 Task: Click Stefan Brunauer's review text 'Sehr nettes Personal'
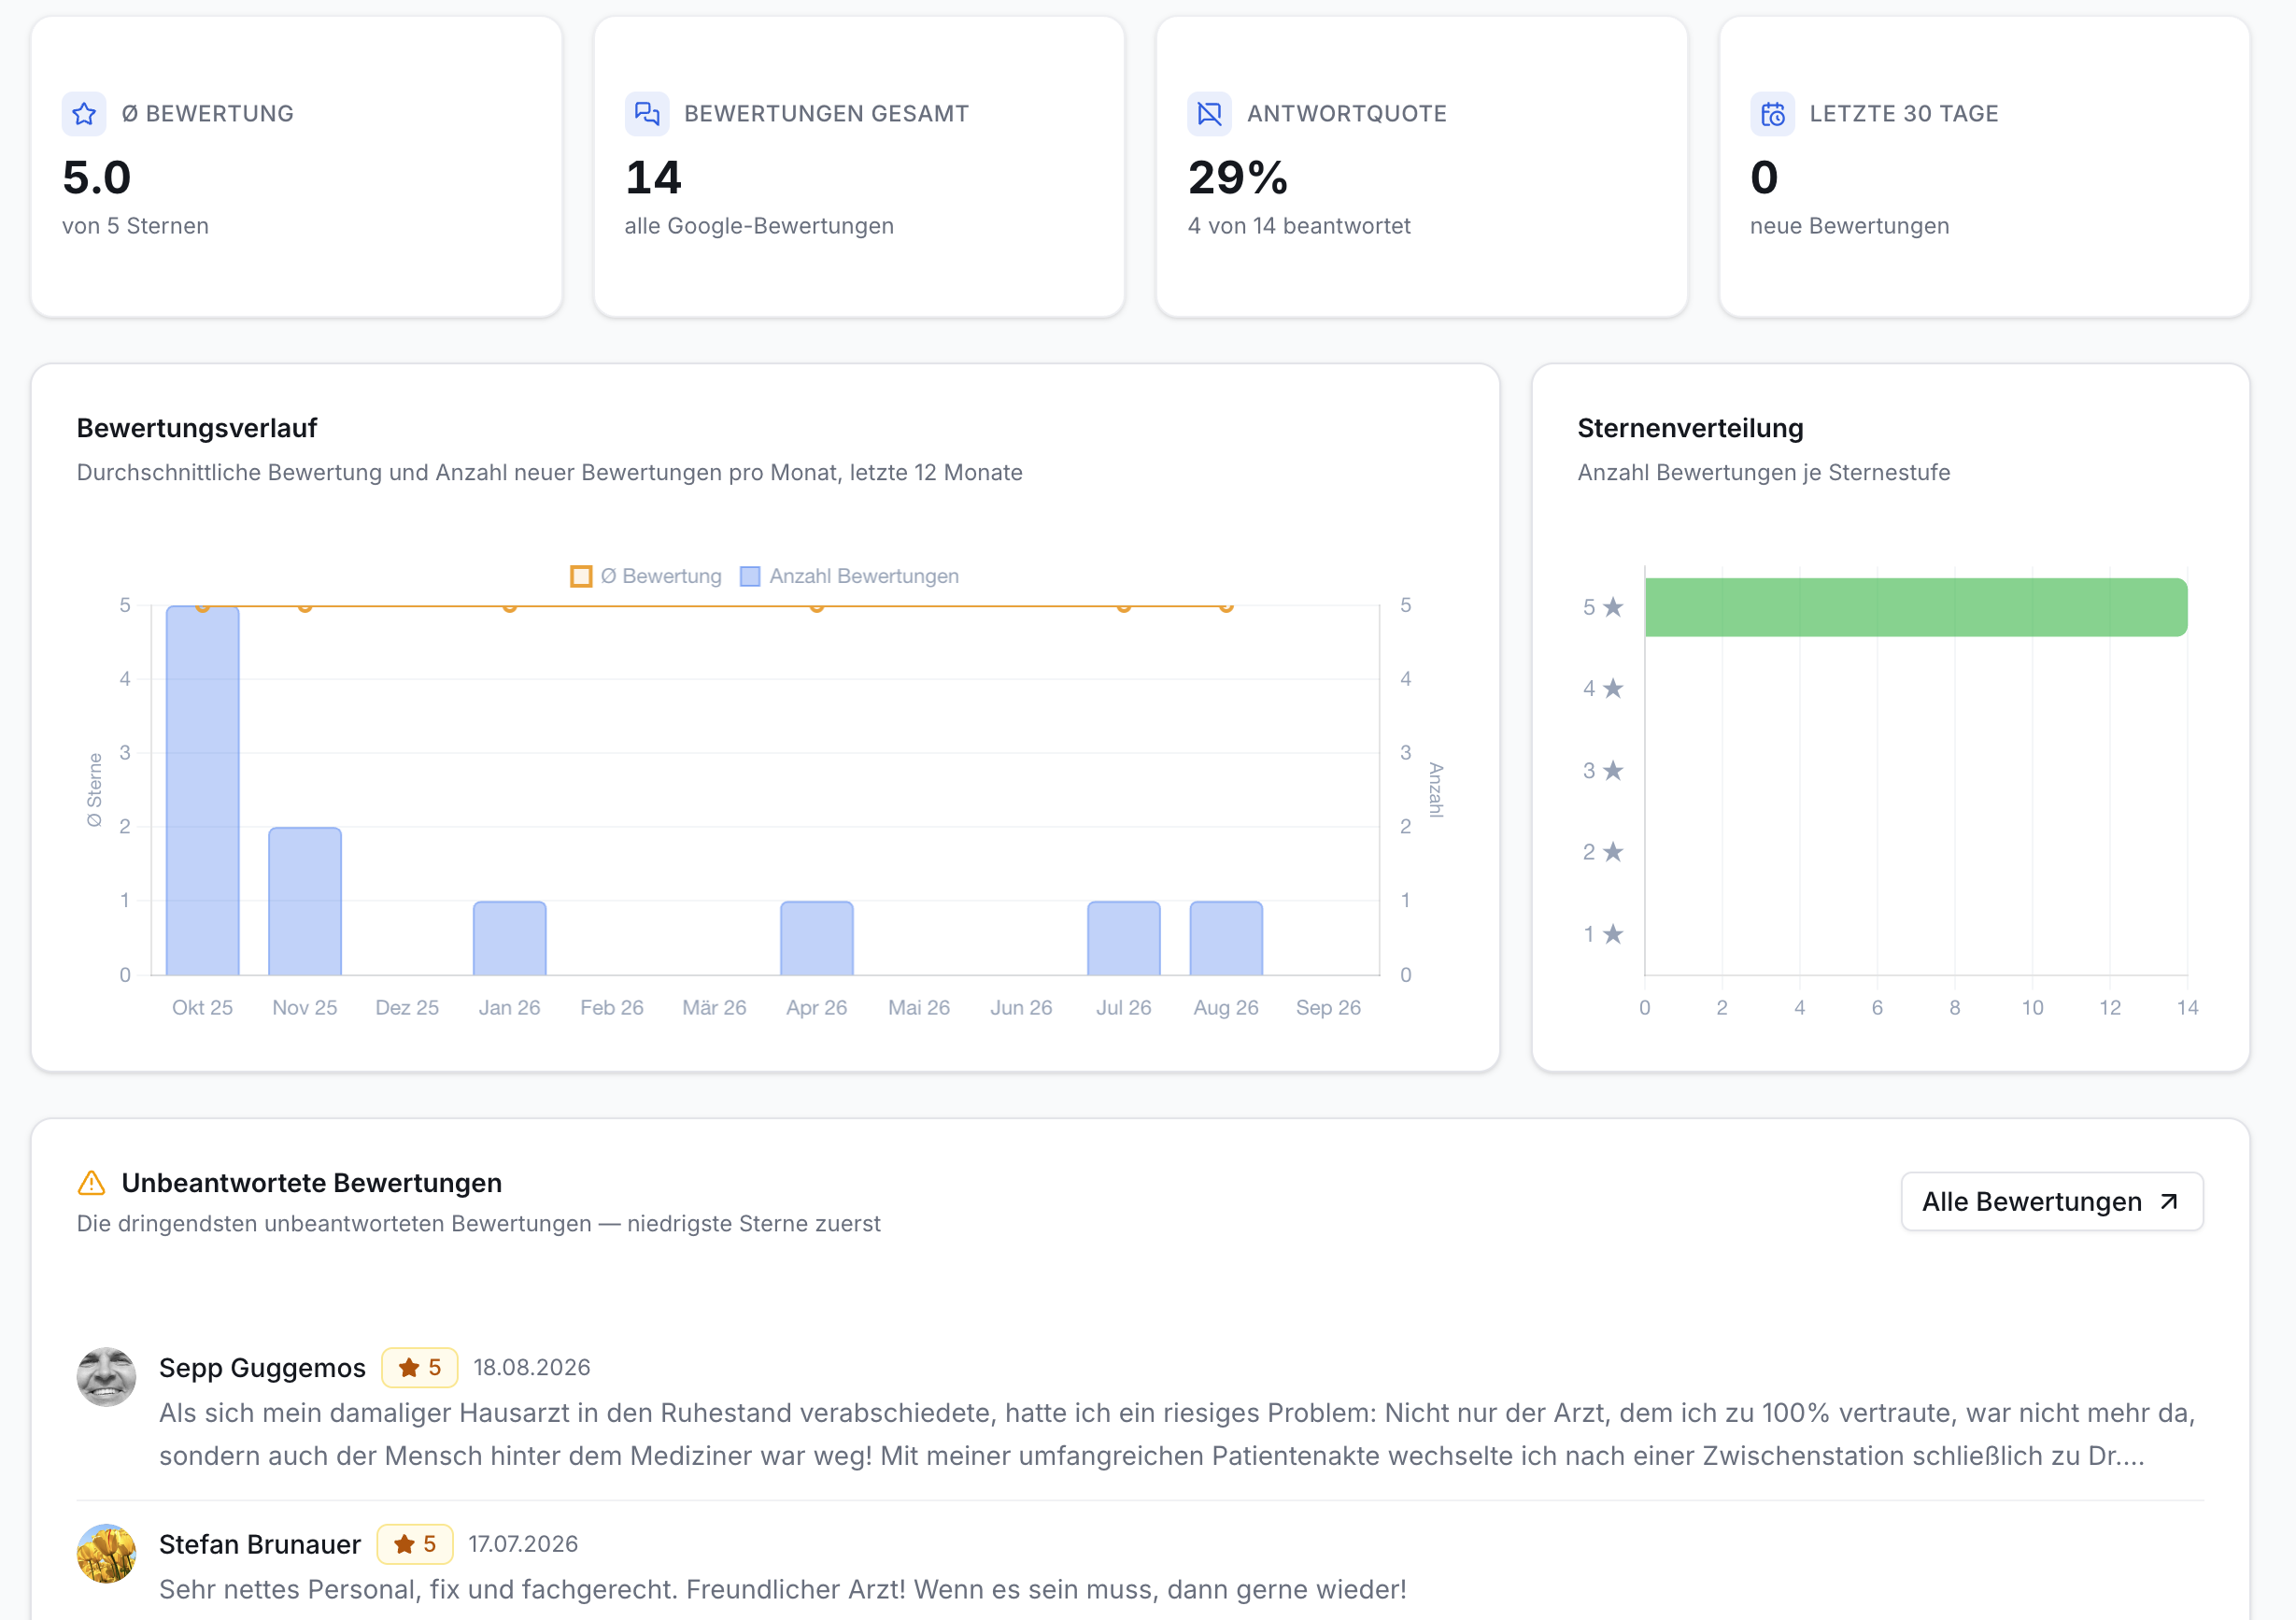coord(783,1589)
